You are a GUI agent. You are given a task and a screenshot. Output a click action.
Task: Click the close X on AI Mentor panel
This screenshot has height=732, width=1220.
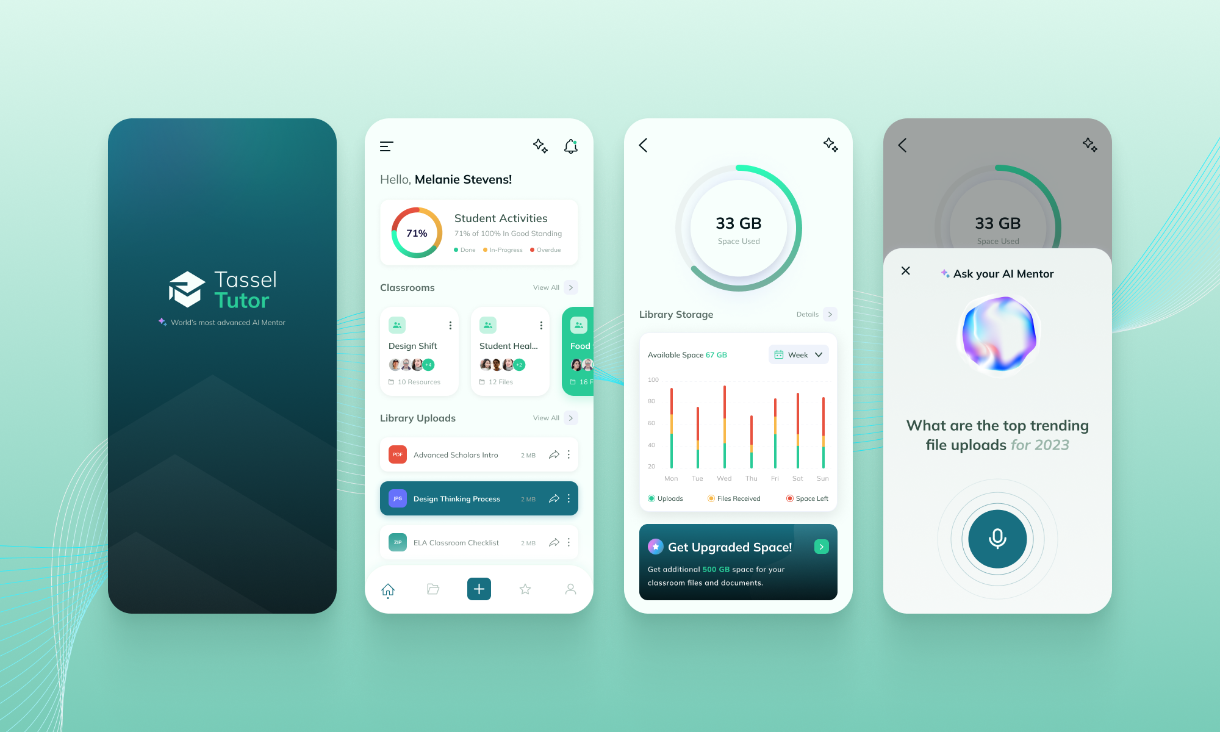[x=905, y=270]
